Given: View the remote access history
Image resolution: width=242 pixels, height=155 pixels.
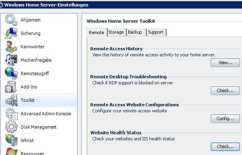Looking at the screenshot, I should 225,62.
